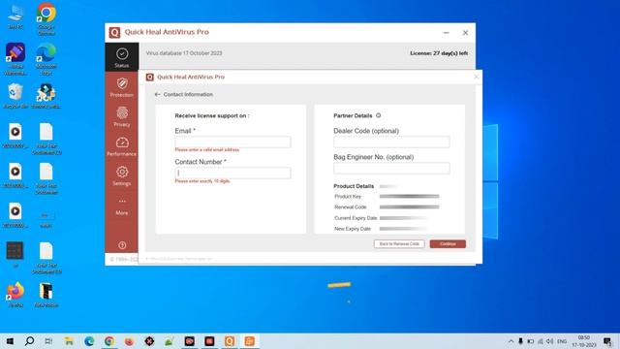Open the notification center icon
Screen dimensions: 620x349
tap(607, 341)
